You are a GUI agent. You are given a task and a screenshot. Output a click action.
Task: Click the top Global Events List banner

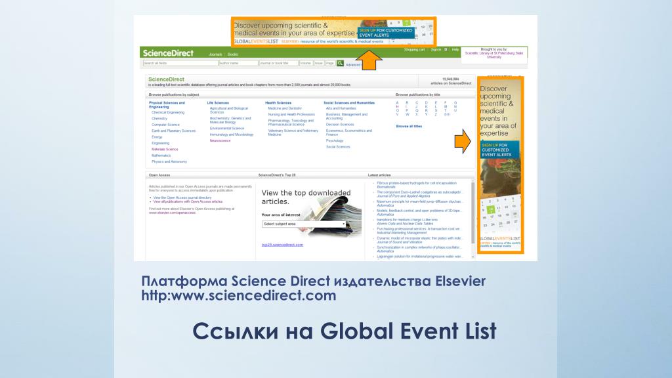(x=333, y=32)
